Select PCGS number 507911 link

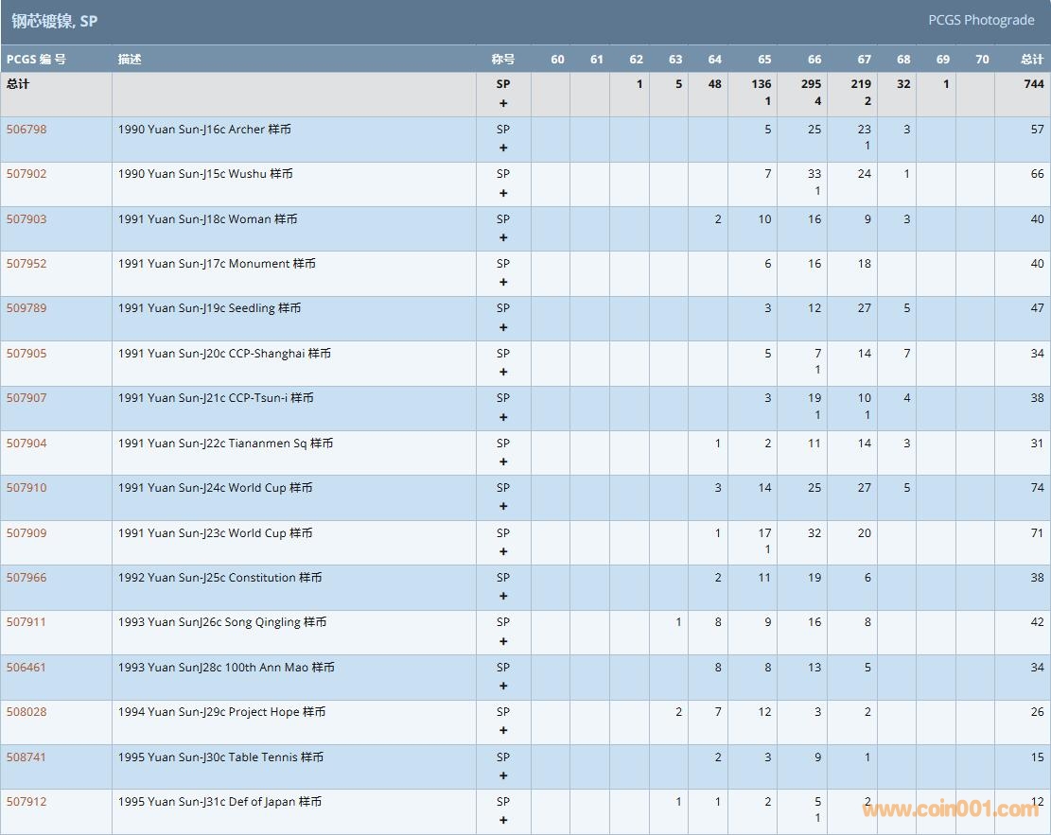pos(26,622)
